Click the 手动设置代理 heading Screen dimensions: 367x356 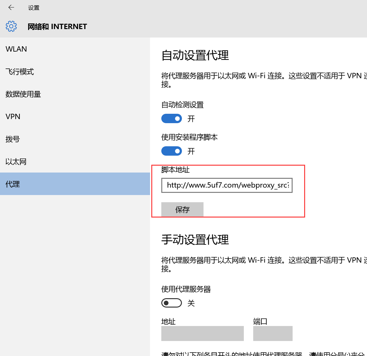point(195,240)
